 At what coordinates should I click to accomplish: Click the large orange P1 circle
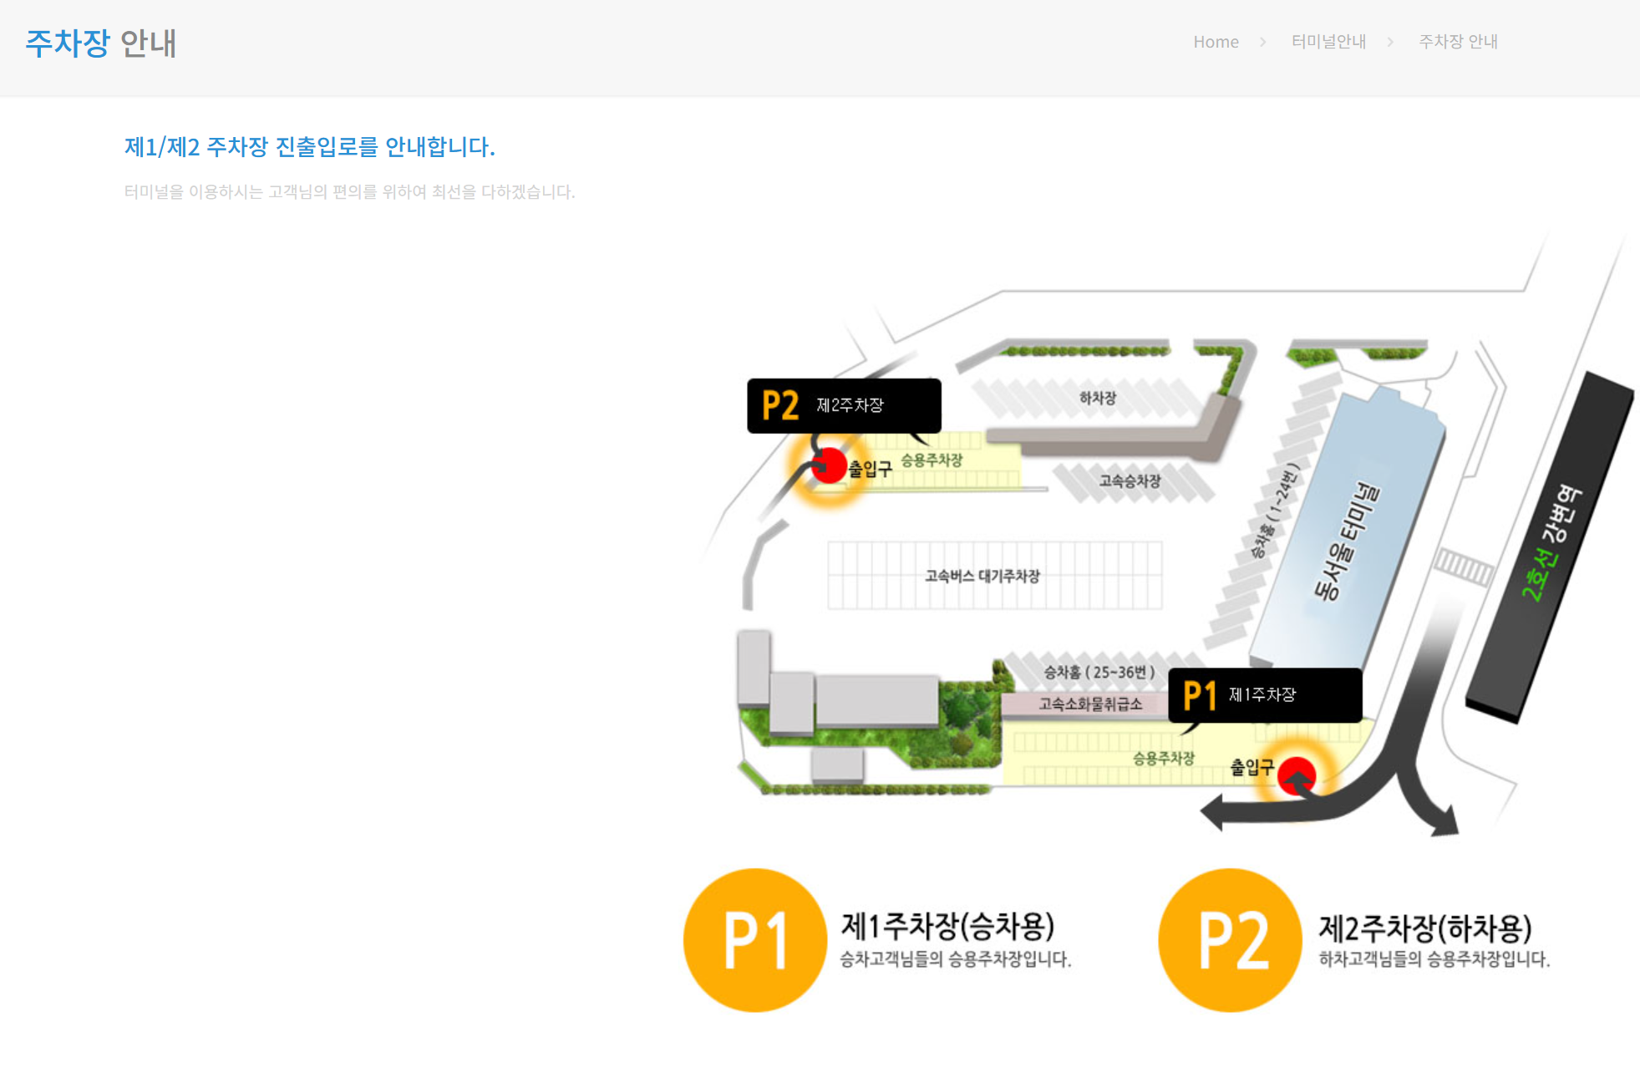coord(754,940)
